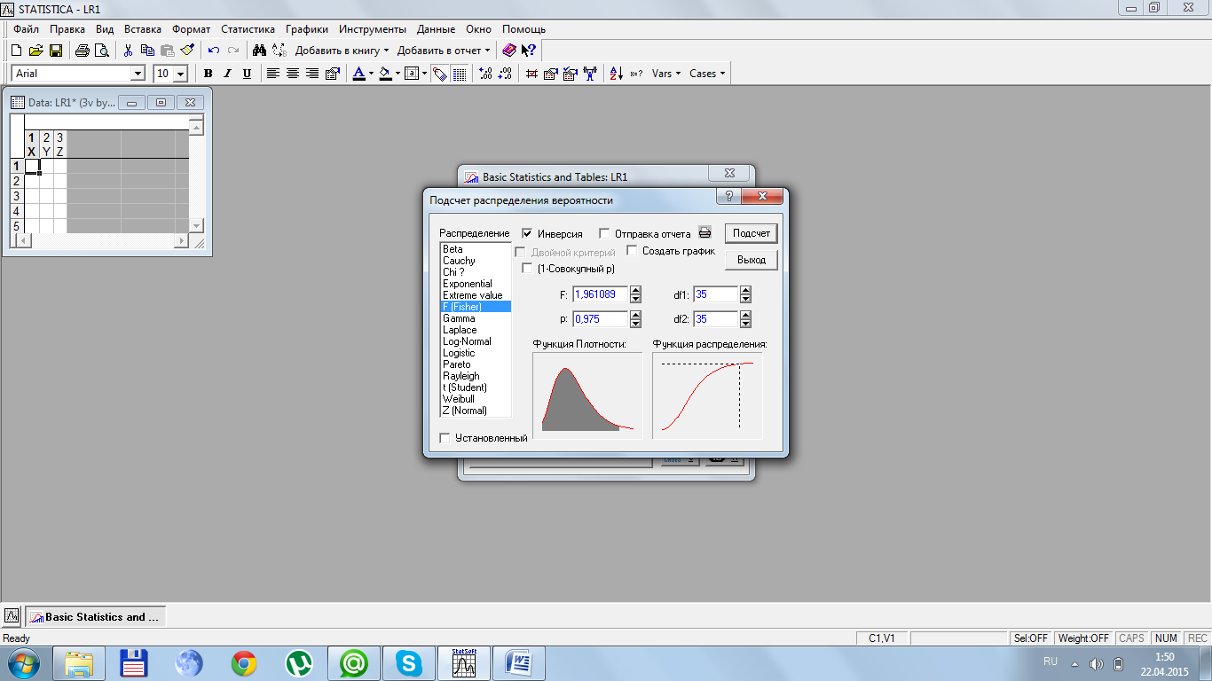Toggle italic formatting
Viewport: 1212px width, 681px height.
(227, 74)
